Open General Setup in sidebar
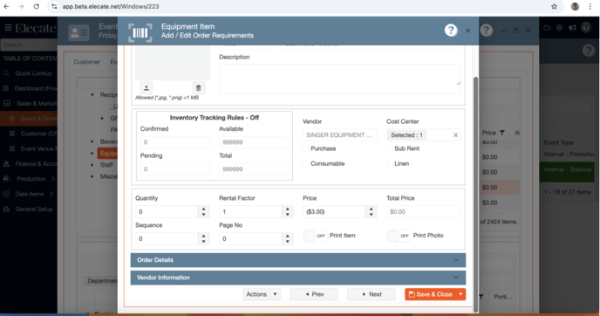The image size is (600, 316). click(34, 210)
